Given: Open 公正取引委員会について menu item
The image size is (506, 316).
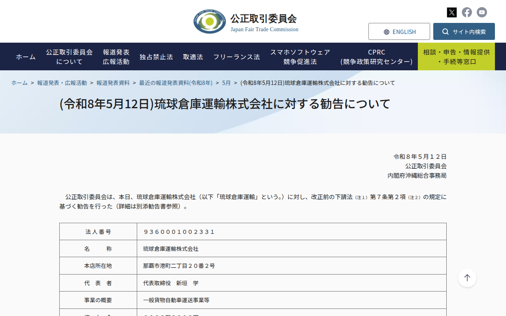Looking at the screenshot, I should click(x=69, y=57).
